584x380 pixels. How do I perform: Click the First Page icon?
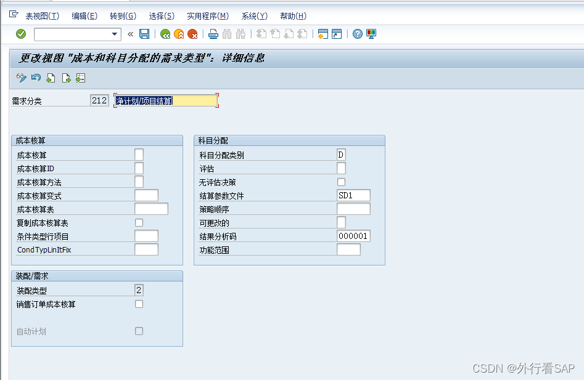[x=261, y=34]
